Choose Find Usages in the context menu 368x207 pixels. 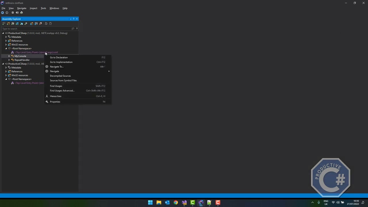(78, 86)
